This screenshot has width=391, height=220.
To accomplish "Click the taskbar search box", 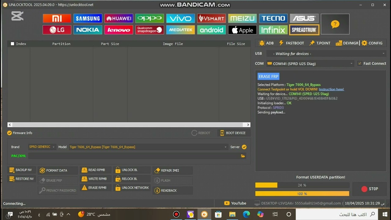I will pyautogui.click(x=337, y=214).
